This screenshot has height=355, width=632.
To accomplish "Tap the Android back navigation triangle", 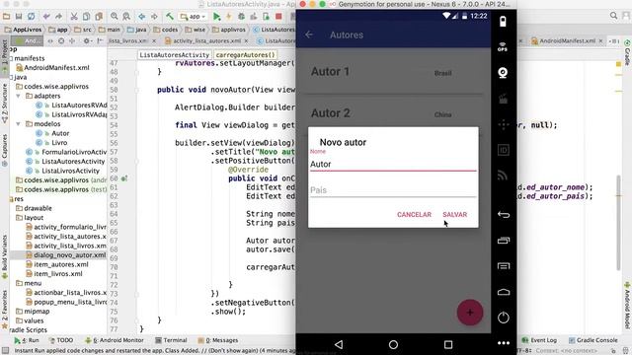I will [339, 344].
